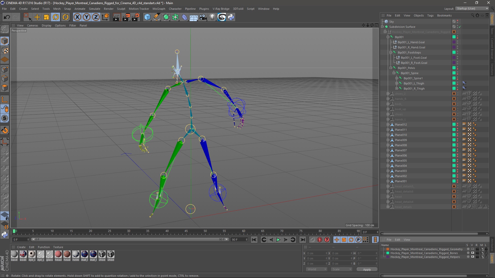This screenshot has width=495, height=278.
Task: Open the Simulate menu
Action: pyautogui.click(x=94, y=9)
